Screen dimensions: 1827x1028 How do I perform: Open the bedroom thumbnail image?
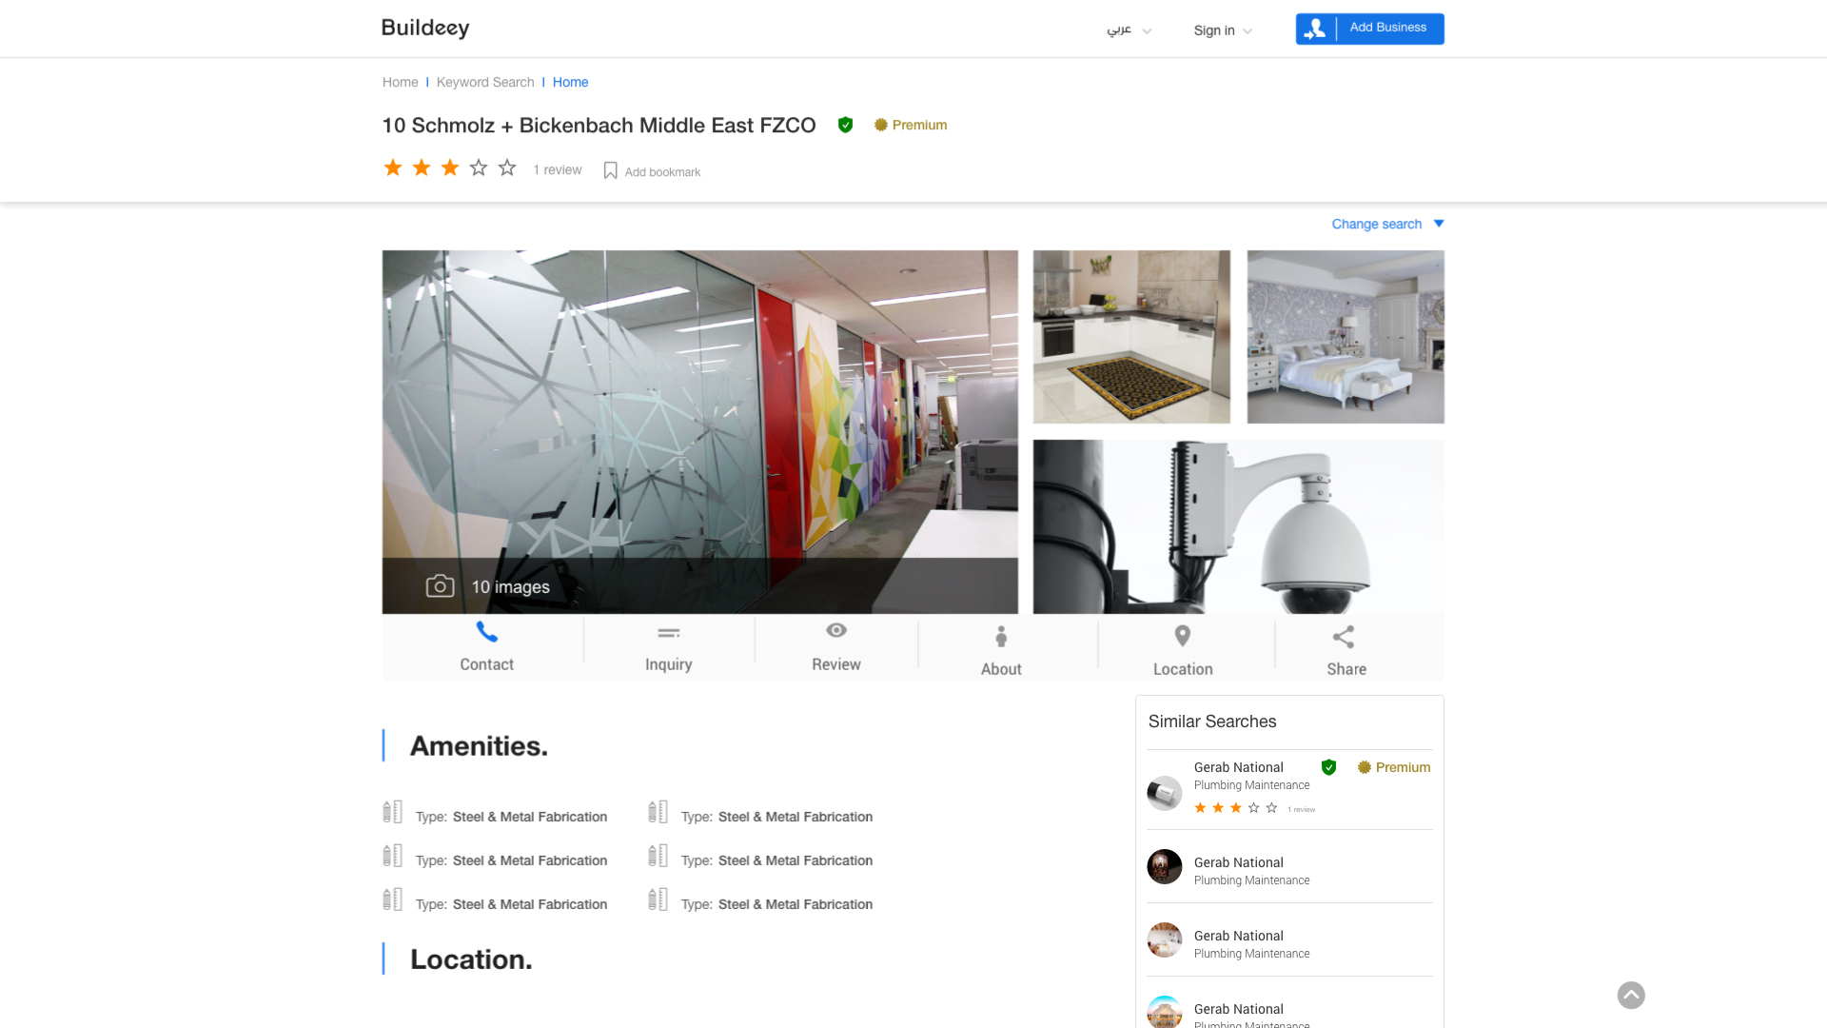click(x=1346, y=337)
